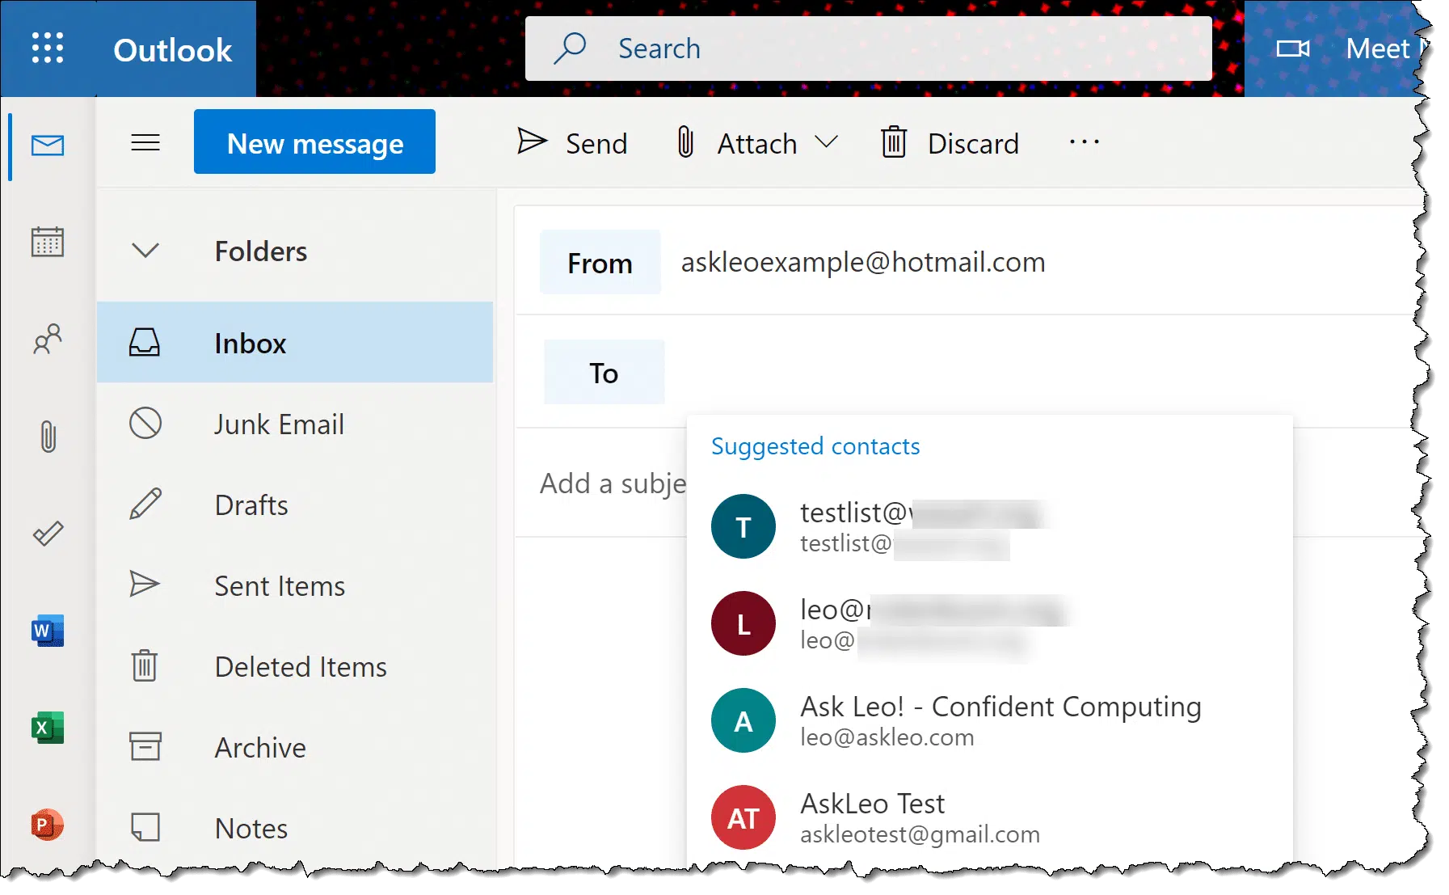Open Mail view in left rail
This screenshot has width=1449, height=895.
point(48,146)
